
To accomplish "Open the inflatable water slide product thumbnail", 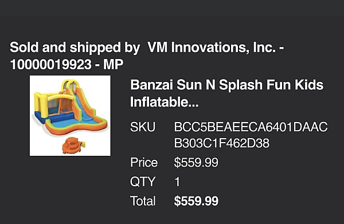I will 70,116.
